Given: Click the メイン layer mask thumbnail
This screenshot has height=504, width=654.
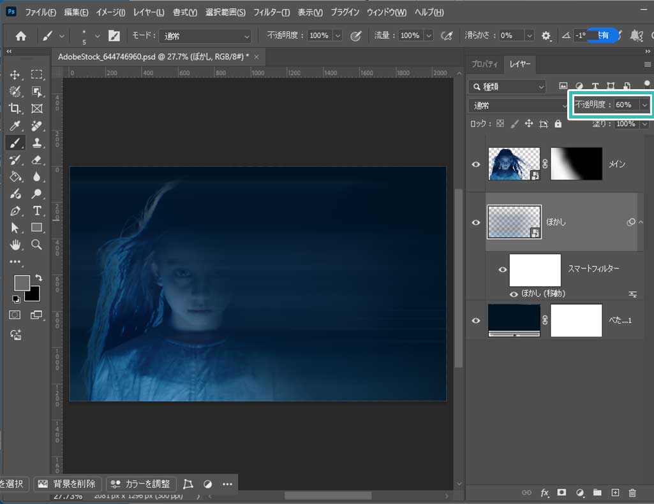Looking at the screenshot, I should (576, 164).
